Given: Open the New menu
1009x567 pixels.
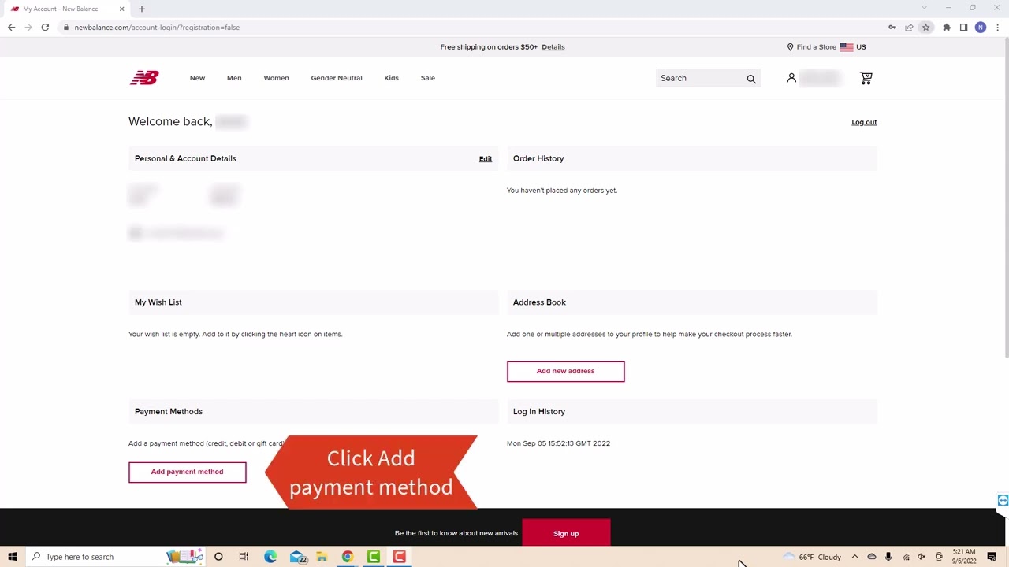Looking at the screenshot, I should click(197, 78).
